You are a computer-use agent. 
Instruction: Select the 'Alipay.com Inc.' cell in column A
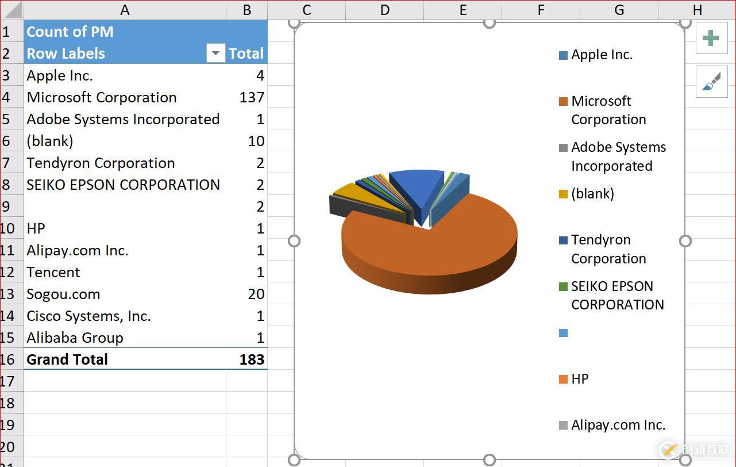click(x=125, y=250)
